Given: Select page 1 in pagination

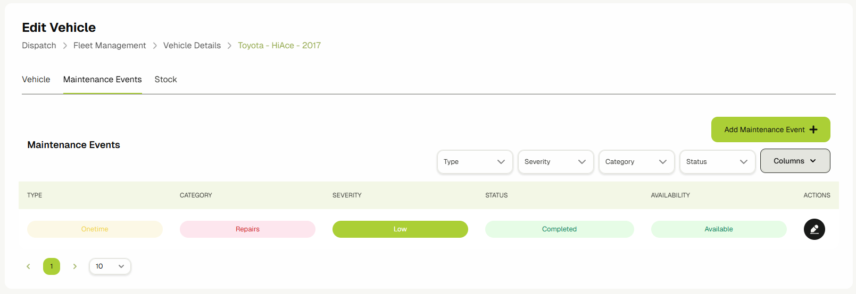Looking at the screenshot, I should point(52,266).
